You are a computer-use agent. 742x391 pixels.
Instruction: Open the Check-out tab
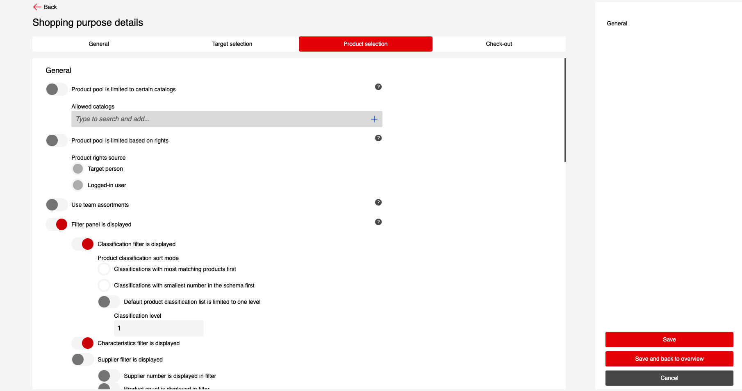pos(498,44)
